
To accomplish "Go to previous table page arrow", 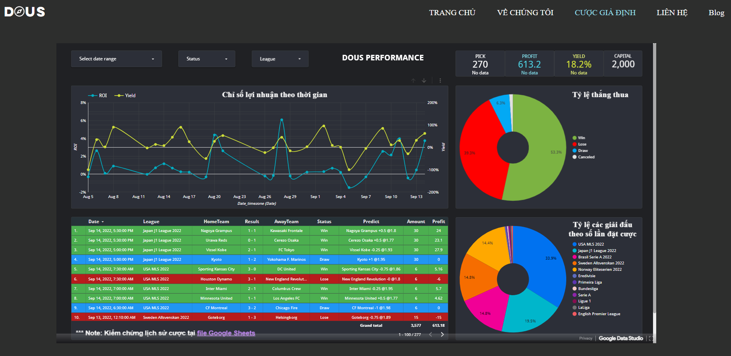I will click(431, 334).
